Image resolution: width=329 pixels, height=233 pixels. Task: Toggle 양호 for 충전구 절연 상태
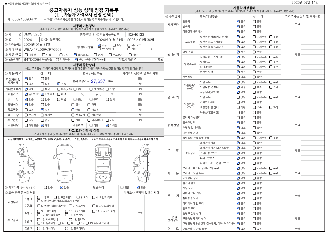click(238, 213)
